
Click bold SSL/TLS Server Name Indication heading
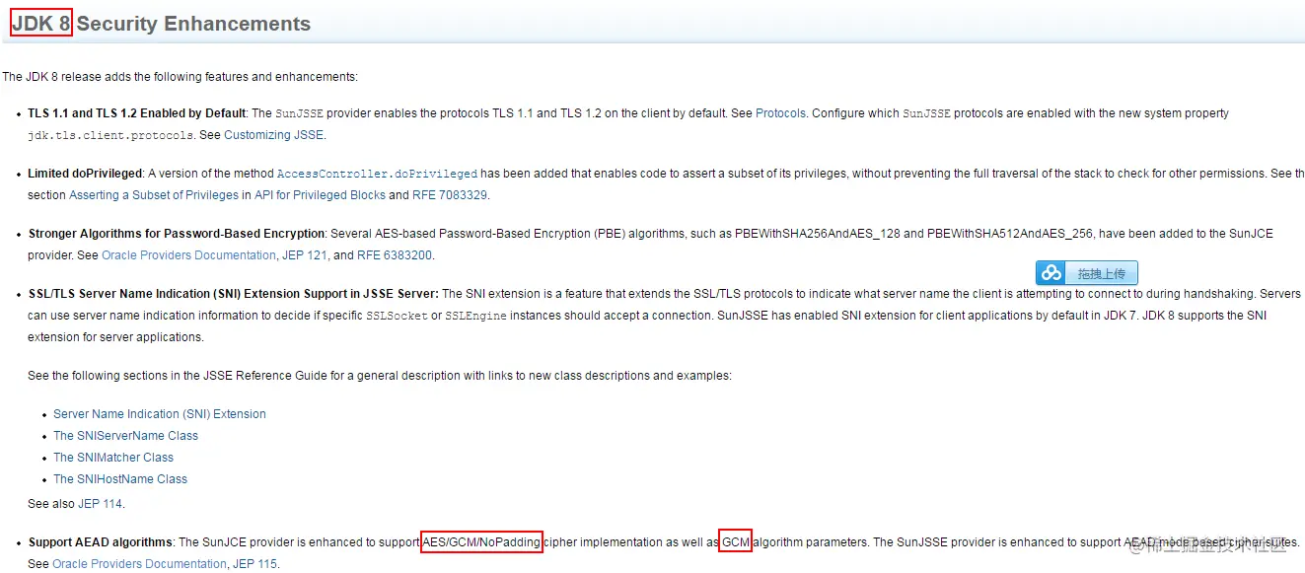pos(234,294)
